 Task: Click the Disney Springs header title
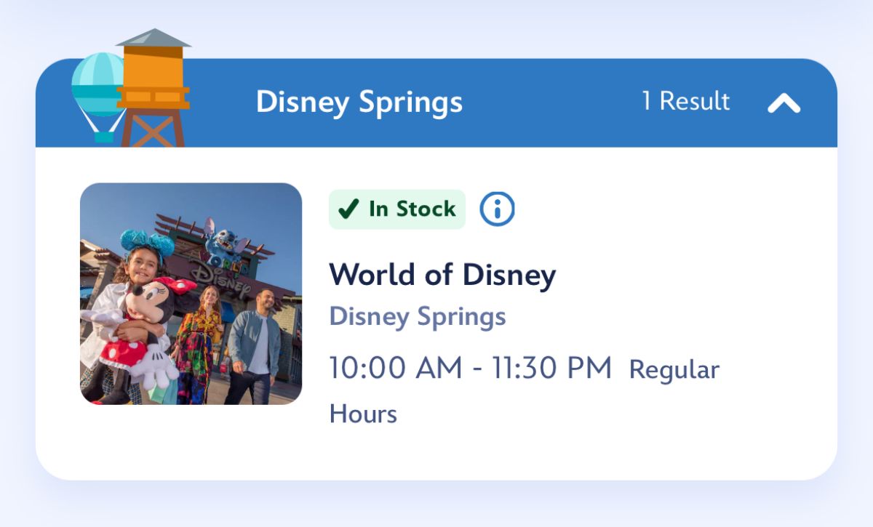tap(359, 102)
